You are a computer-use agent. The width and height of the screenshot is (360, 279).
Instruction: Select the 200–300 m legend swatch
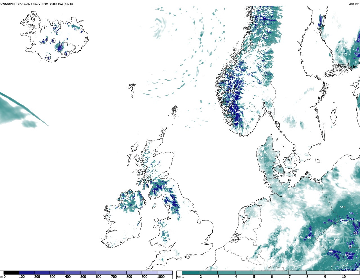click(x=42, y=273)
